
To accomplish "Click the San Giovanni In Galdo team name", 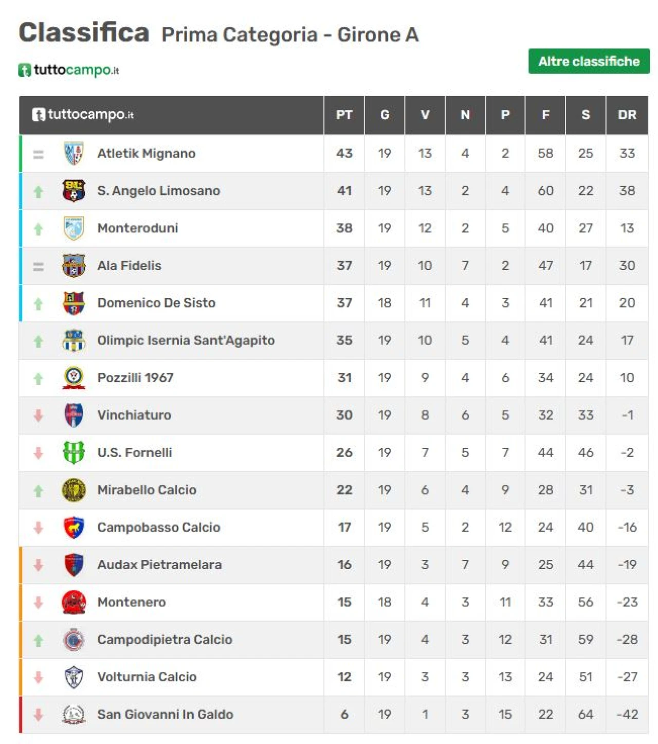I will 165,714.
